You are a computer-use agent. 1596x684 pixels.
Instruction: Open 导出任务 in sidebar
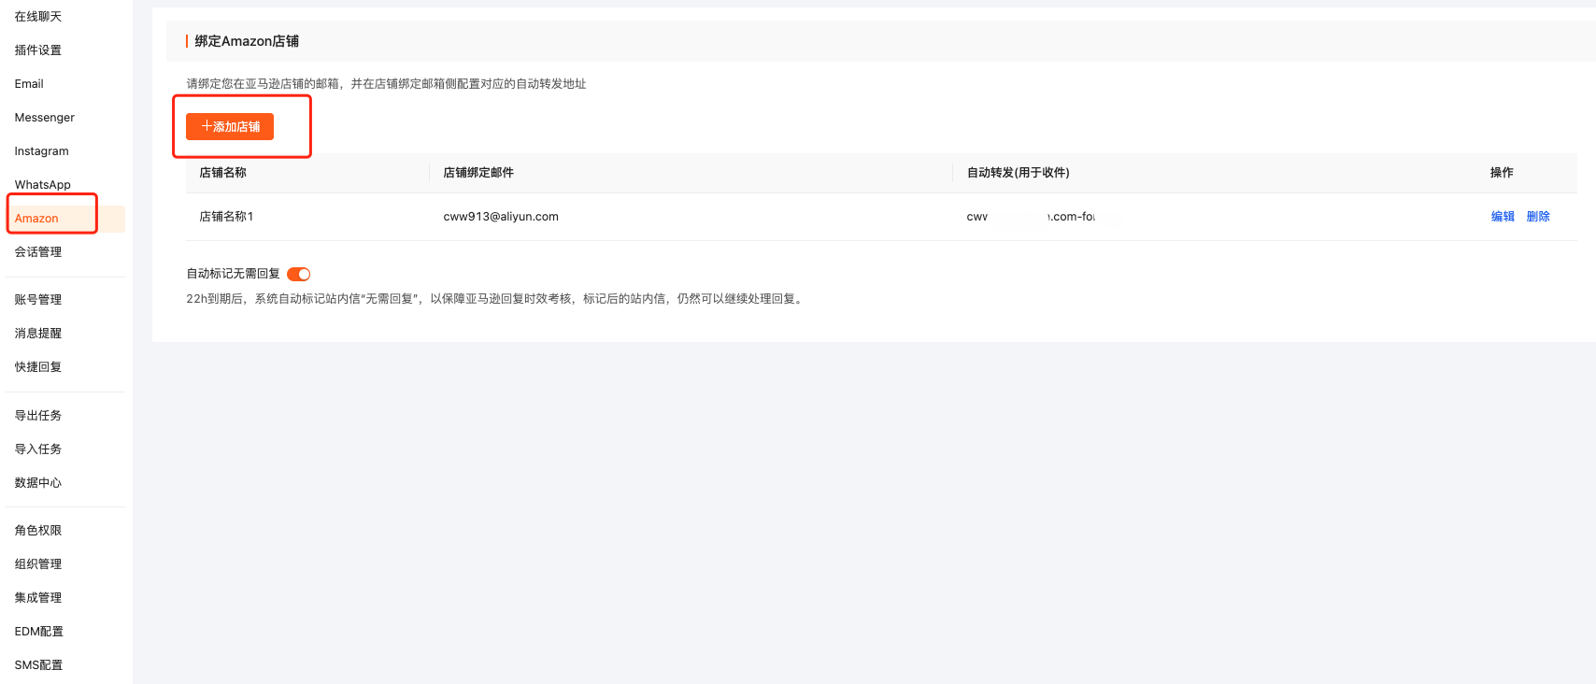coord(38,416)
